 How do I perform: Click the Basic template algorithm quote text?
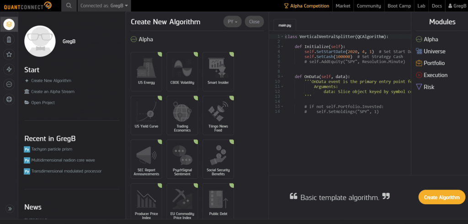pyautogui.click(x=340, y=197)
